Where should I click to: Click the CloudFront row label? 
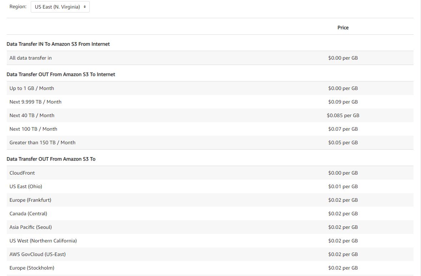tap(22, 173)
